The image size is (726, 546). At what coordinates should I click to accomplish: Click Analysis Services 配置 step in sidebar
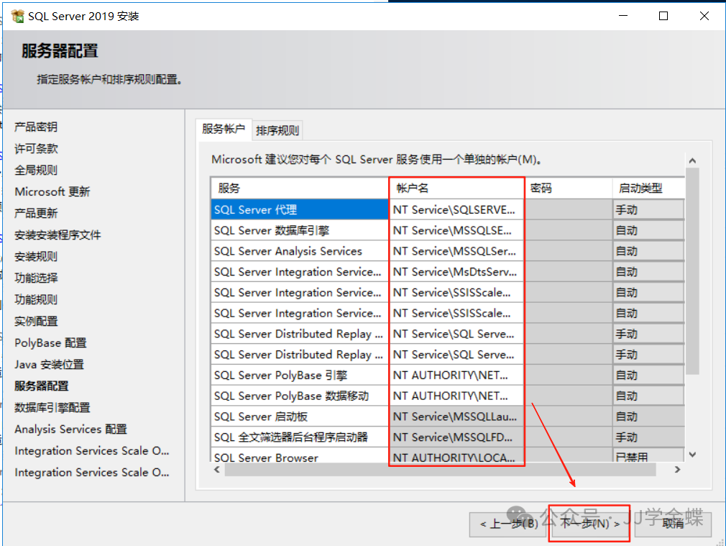(x=70, y=429)
